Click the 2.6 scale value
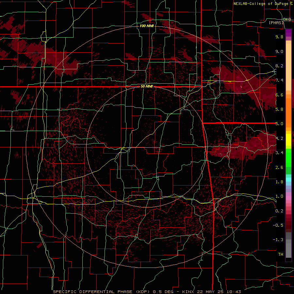This screenshot has height=294, width=294. point(279,168)
